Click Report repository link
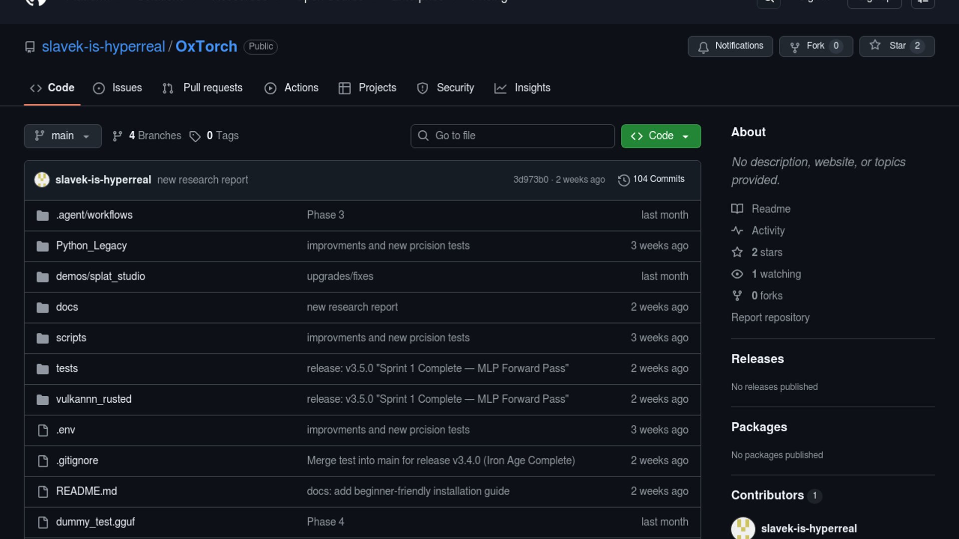Viewport: 959px width, 539px height. click(x=770, y=317)
